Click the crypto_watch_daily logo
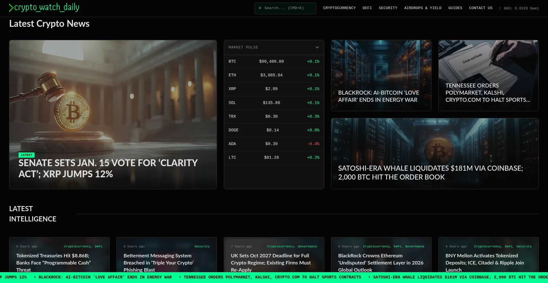 click(44, 8)
